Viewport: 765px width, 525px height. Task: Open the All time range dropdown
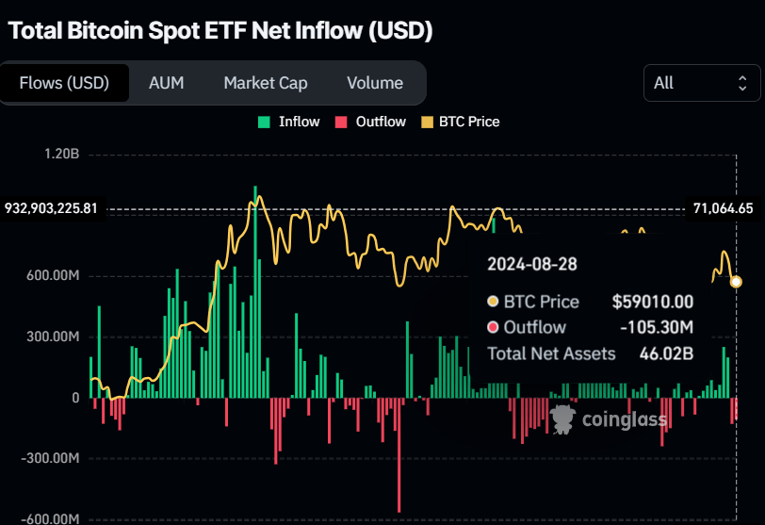(702, 83)
